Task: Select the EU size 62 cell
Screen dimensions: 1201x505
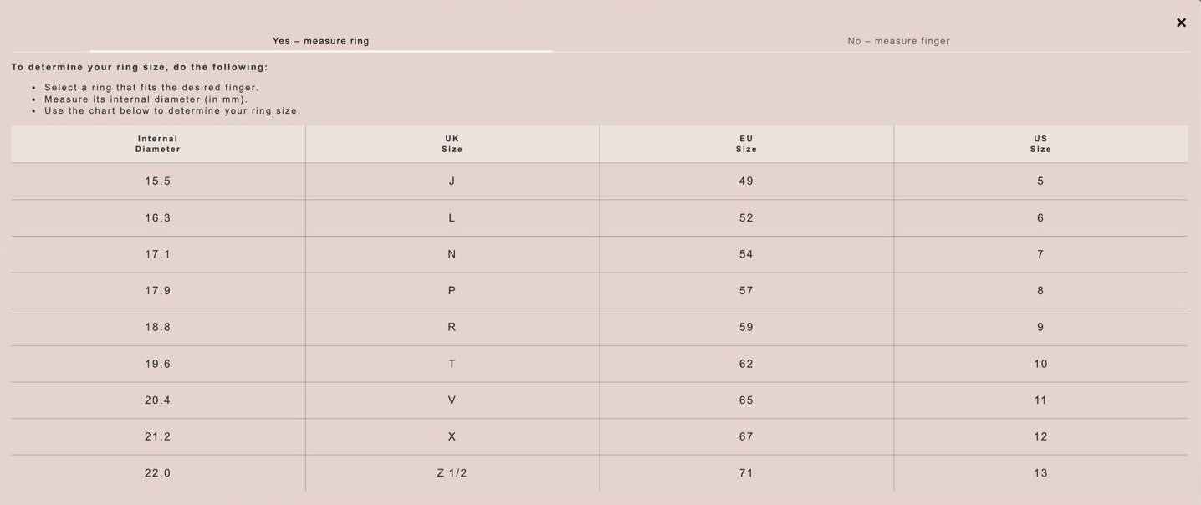Action: 747,364
